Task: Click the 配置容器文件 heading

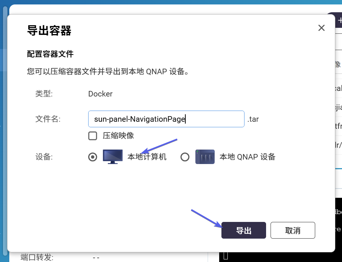Action: [x=50, y=54]
